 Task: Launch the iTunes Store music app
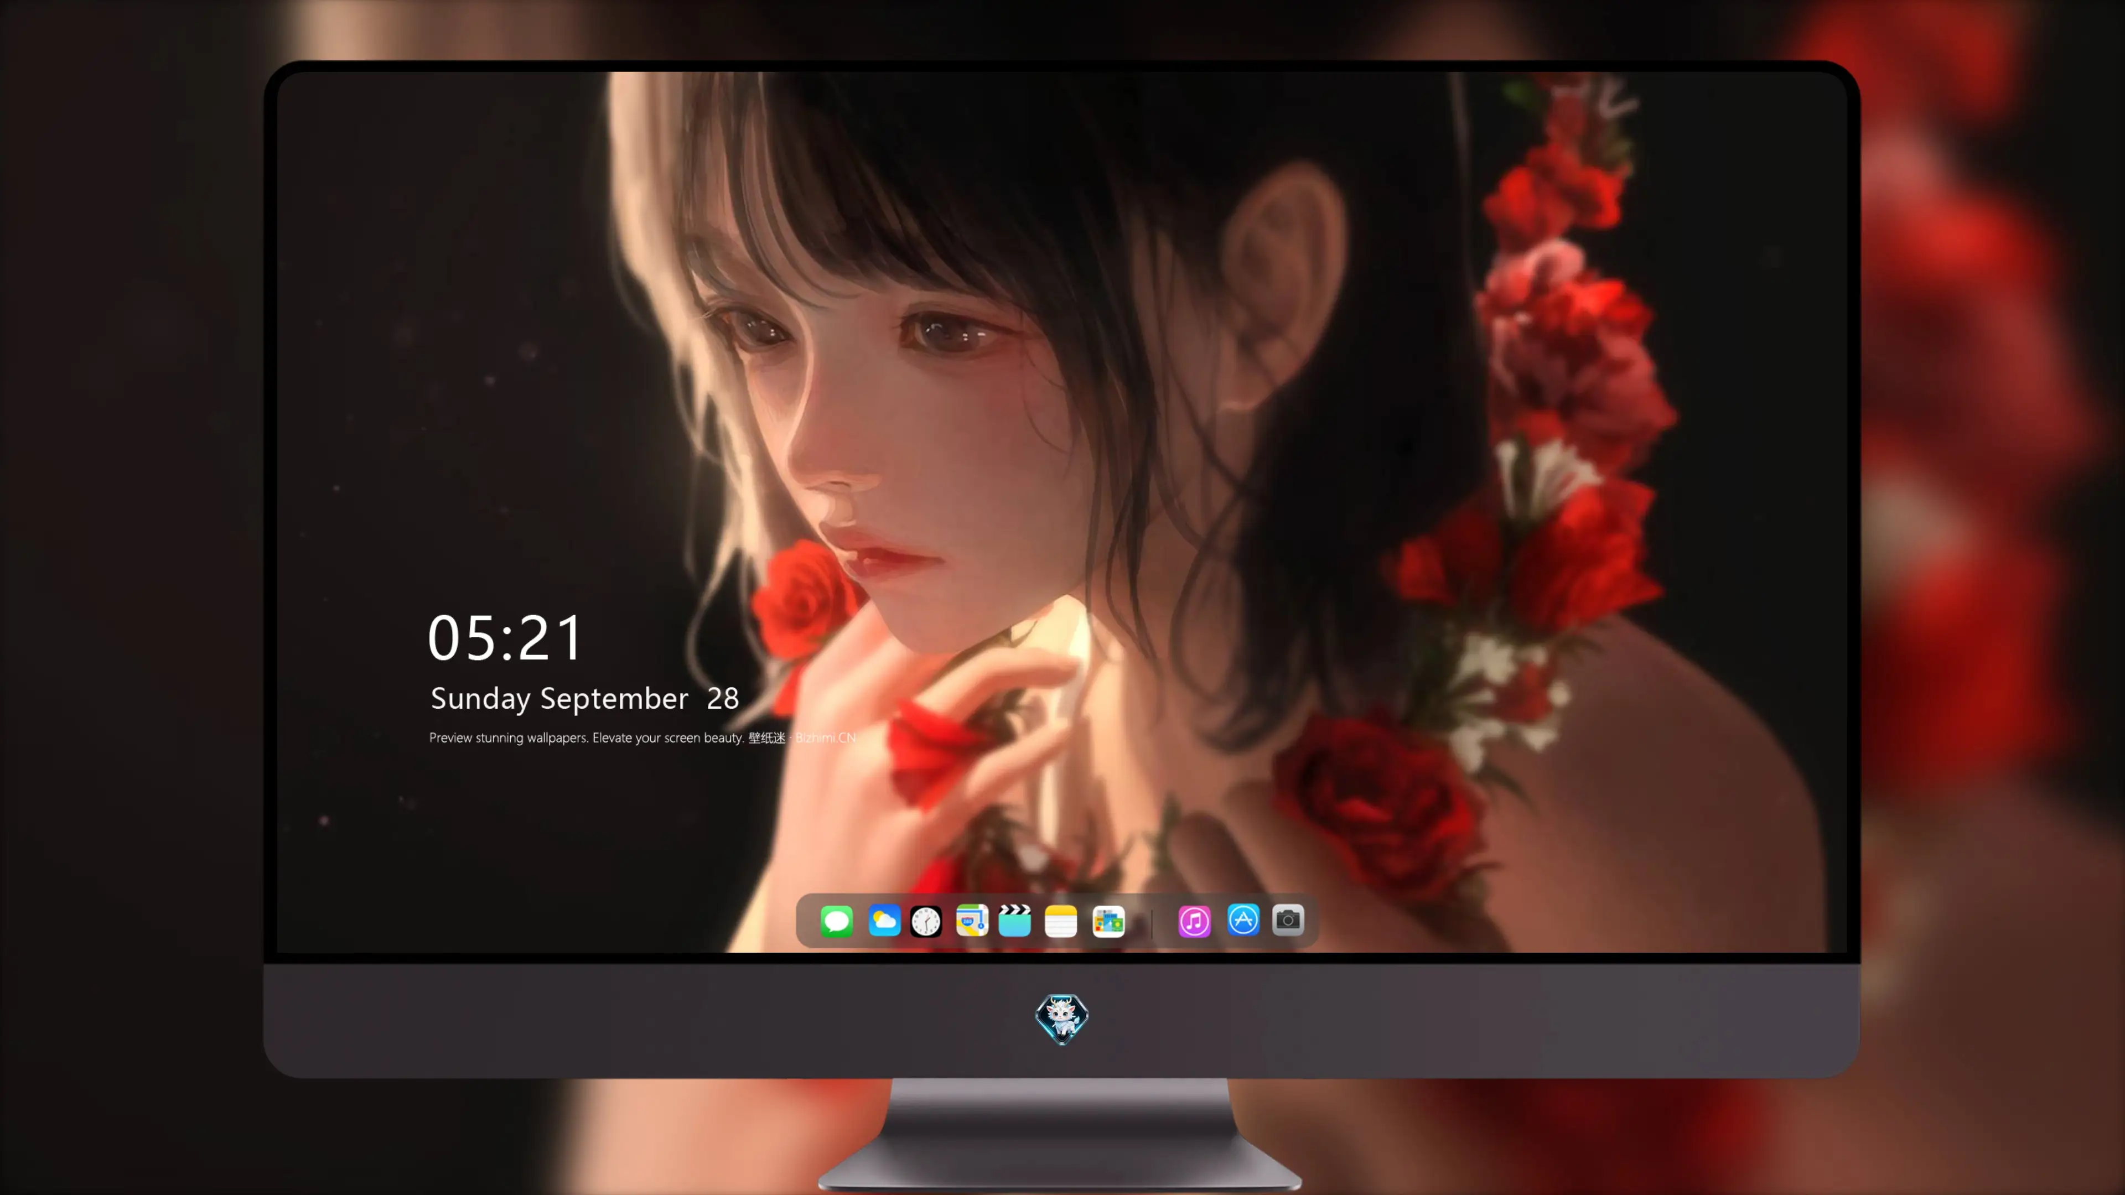point(1195,921)
